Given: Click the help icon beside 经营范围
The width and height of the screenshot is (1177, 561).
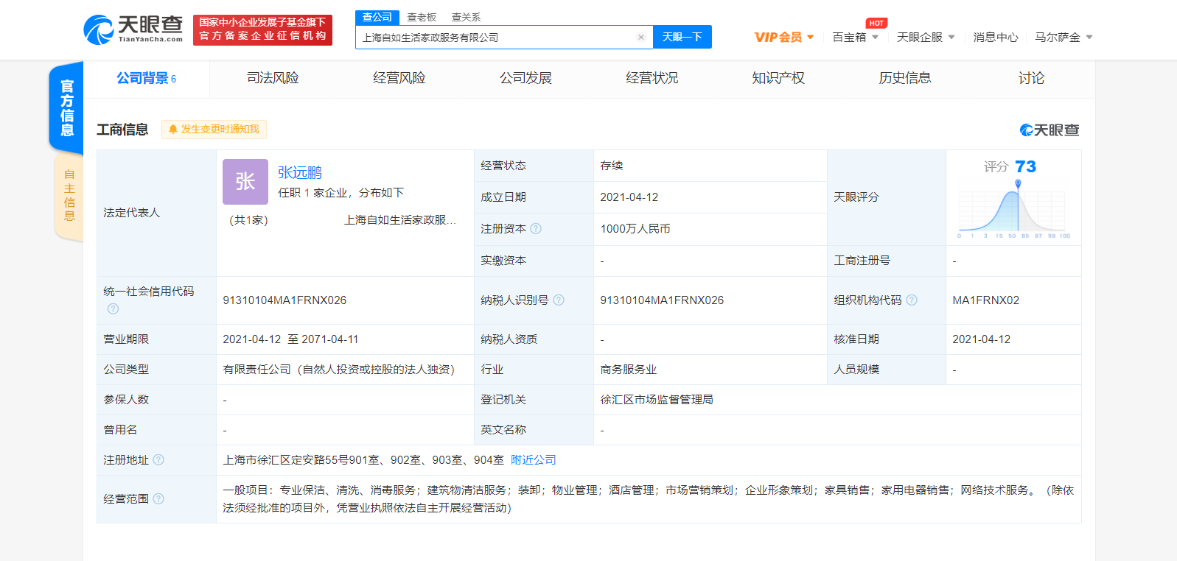Looking at the screenshot, I should point(158,499).
